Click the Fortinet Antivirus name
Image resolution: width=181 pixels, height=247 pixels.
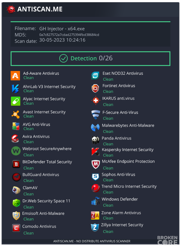click(x=119, y=86)
